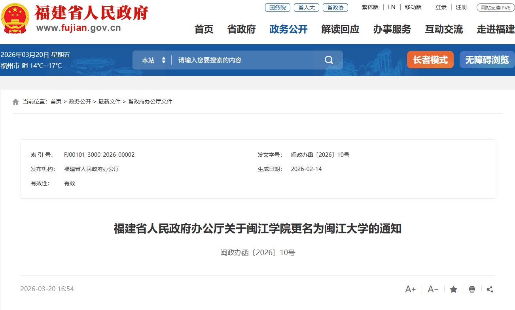Increase font size with A+ icon
Screen dimensions: 515x310
[410, 289]
